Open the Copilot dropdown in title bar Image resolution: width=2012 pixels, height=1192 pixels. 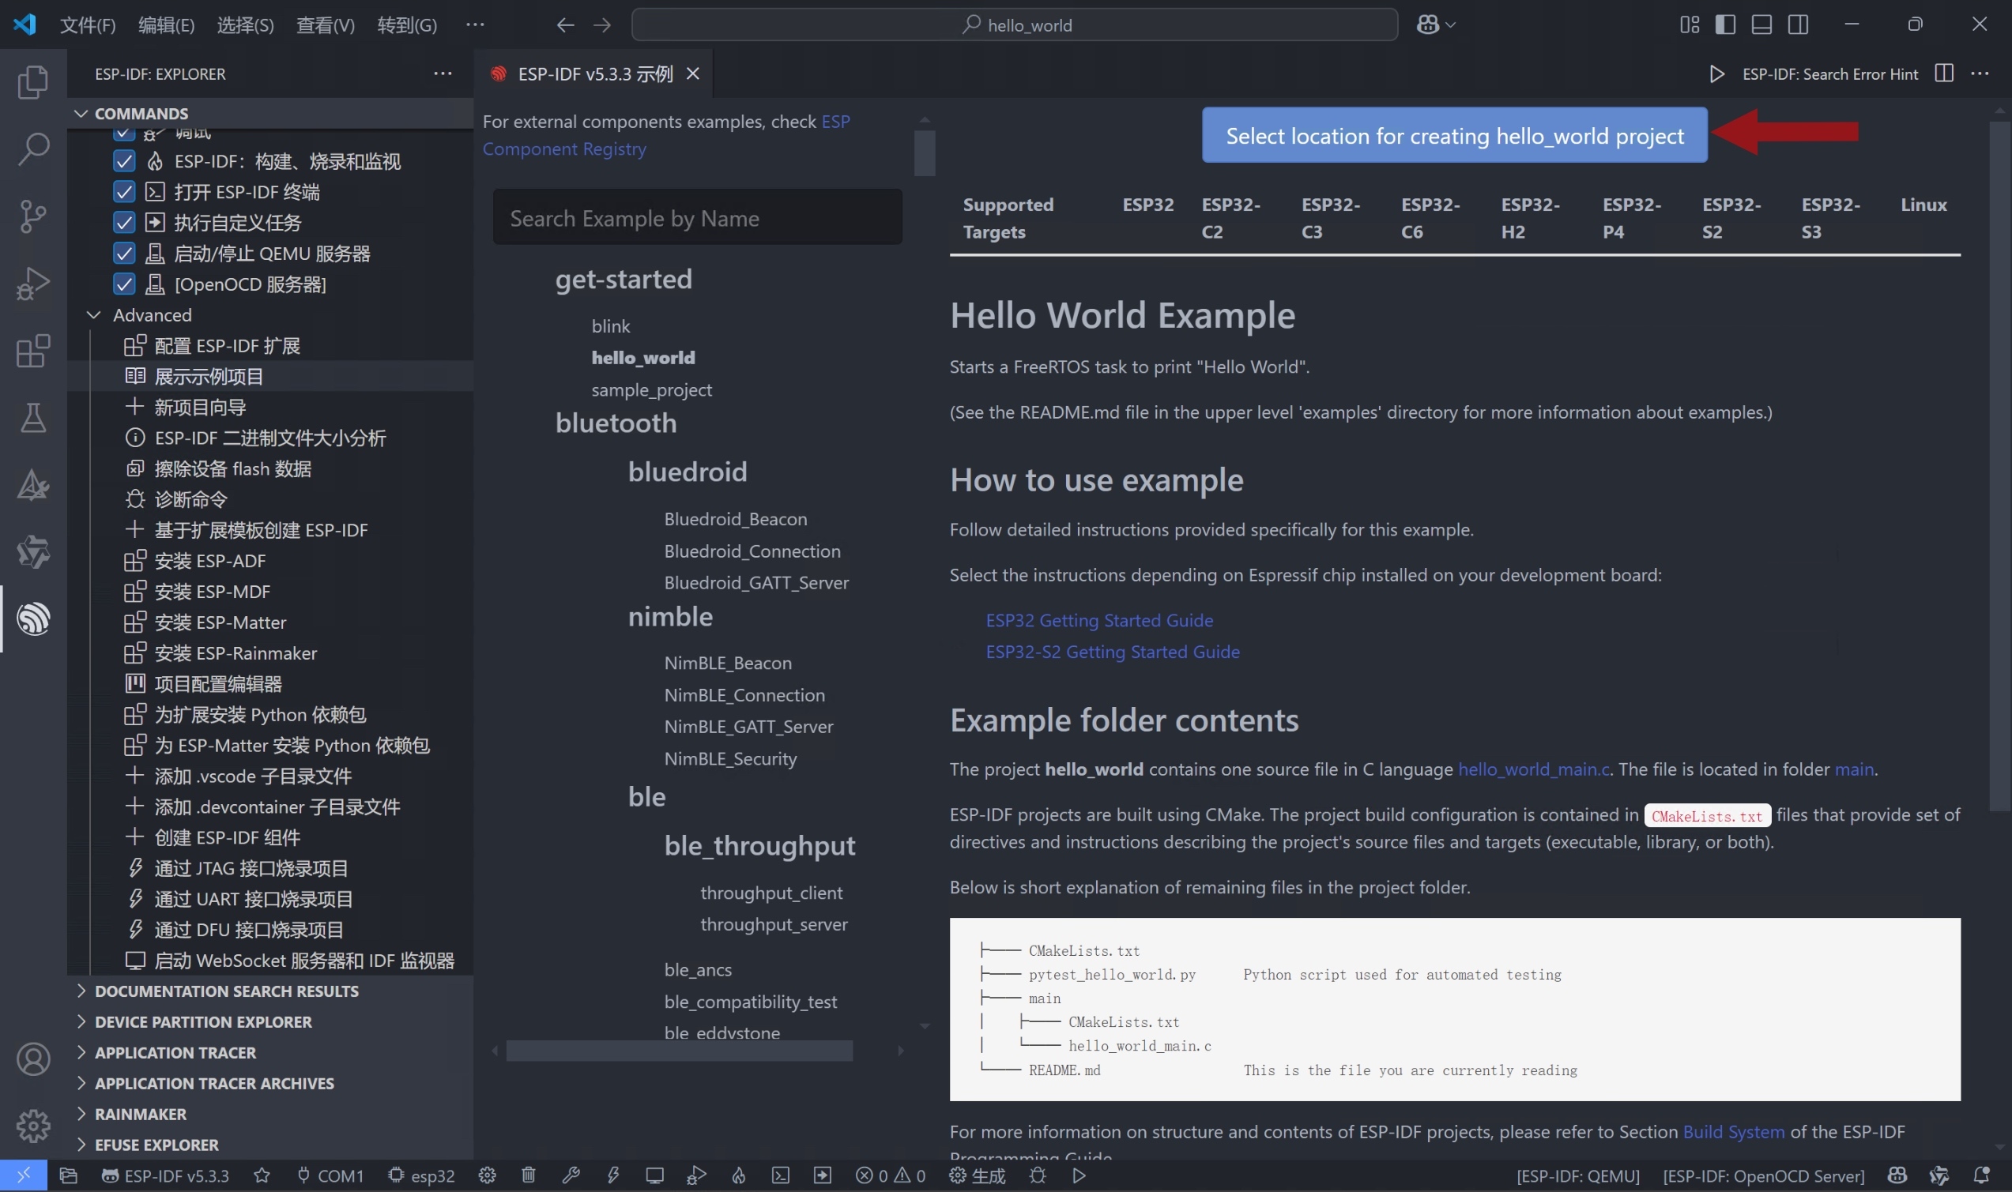(x=1436, y=25)
